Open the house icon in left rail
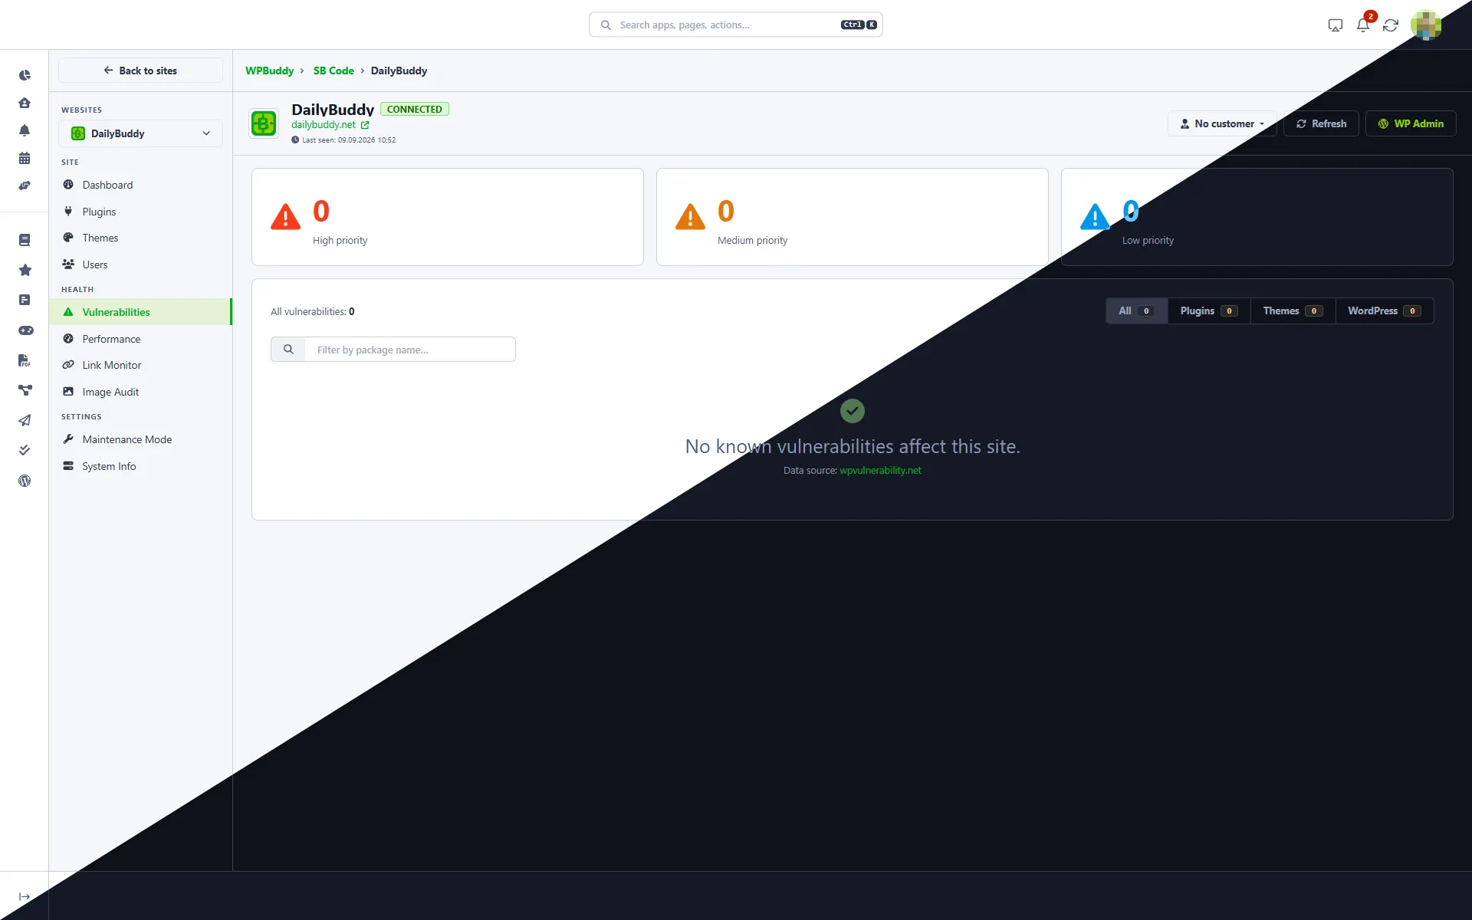Image resolution: width=1472 pixels, height=920 pixels. tap(25, 103)
